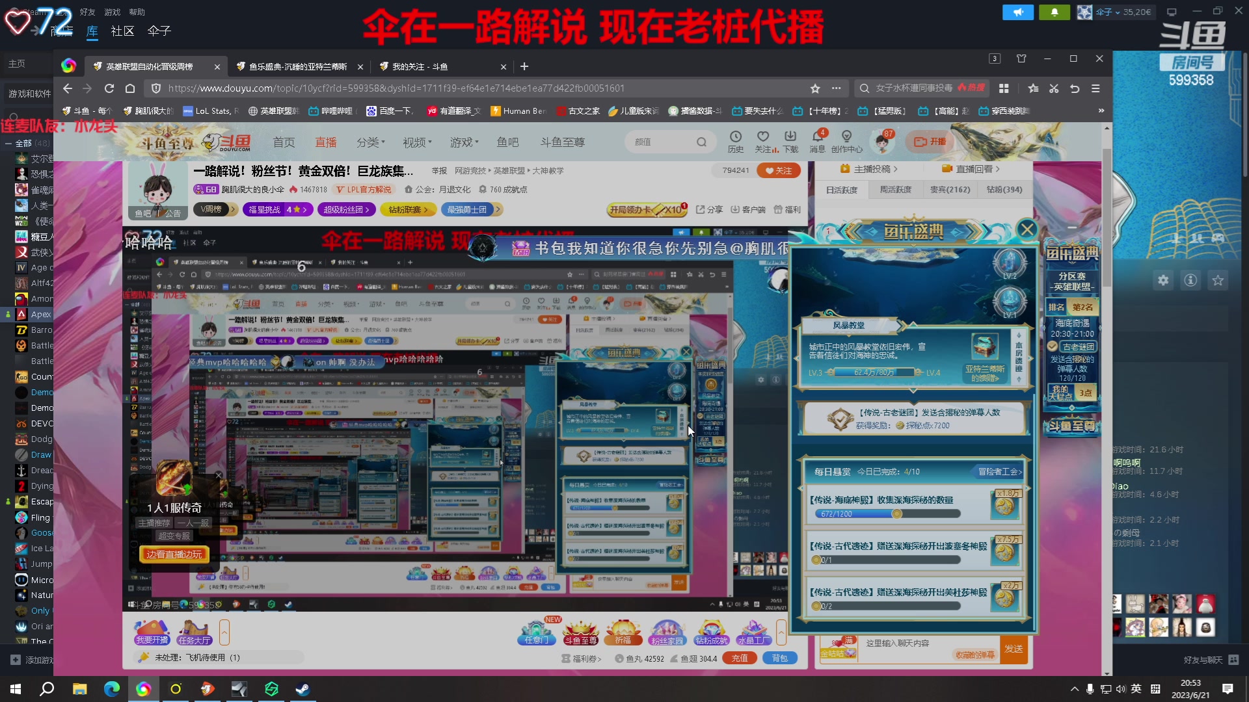
Task: Open the 祈福 blessing activity icon
Action: [x=623, y=632]
